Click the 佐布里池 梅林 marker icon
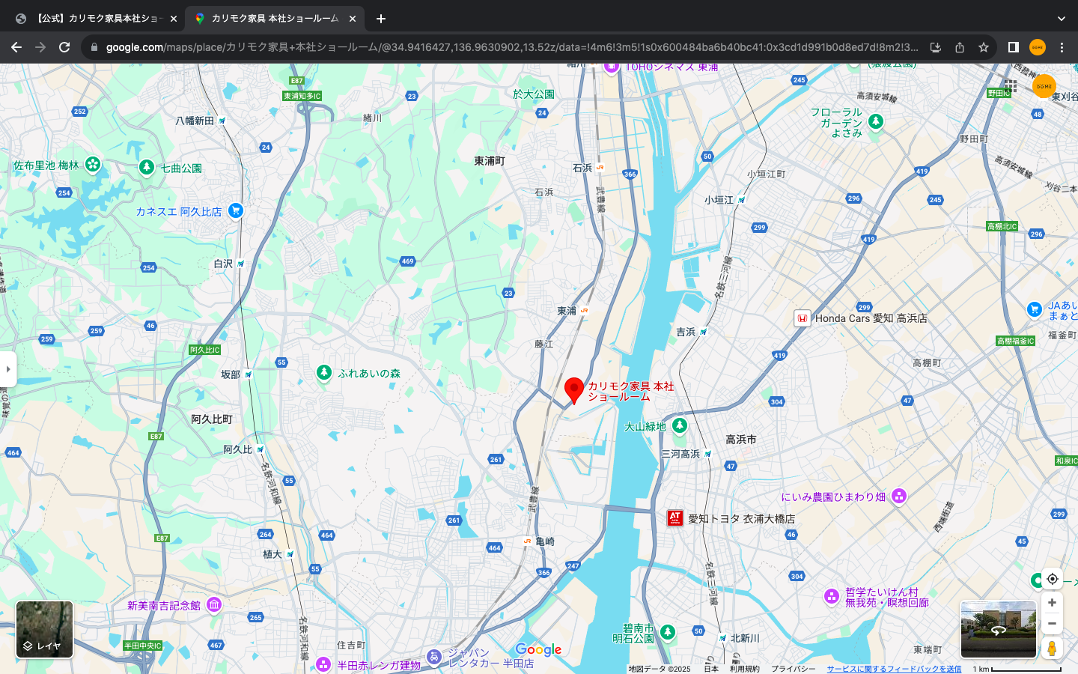1078x674 pixels. 93,164
